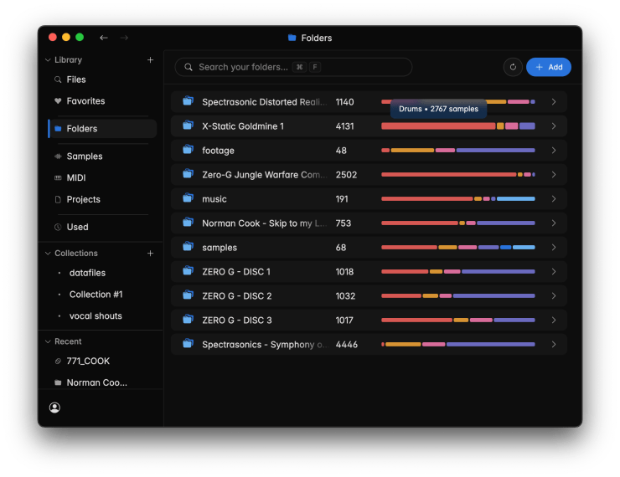
Task: Expand music folder with chevron
Action: pyautogui.click(x=554, y=199)
